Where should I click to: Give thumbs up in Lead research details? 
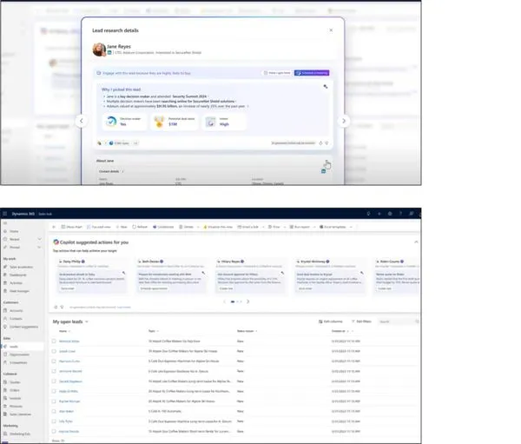click(320, 143)
